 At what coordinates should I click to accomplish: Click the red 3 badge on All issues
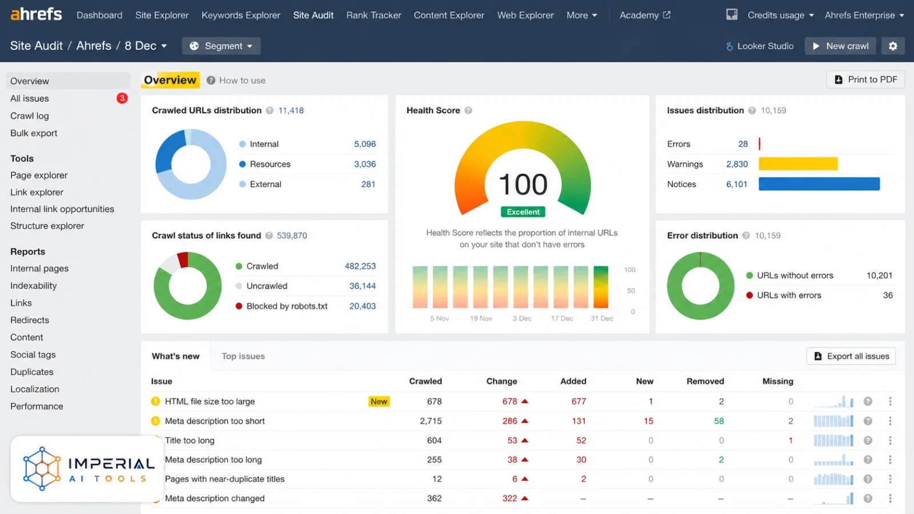click(122, 98)
